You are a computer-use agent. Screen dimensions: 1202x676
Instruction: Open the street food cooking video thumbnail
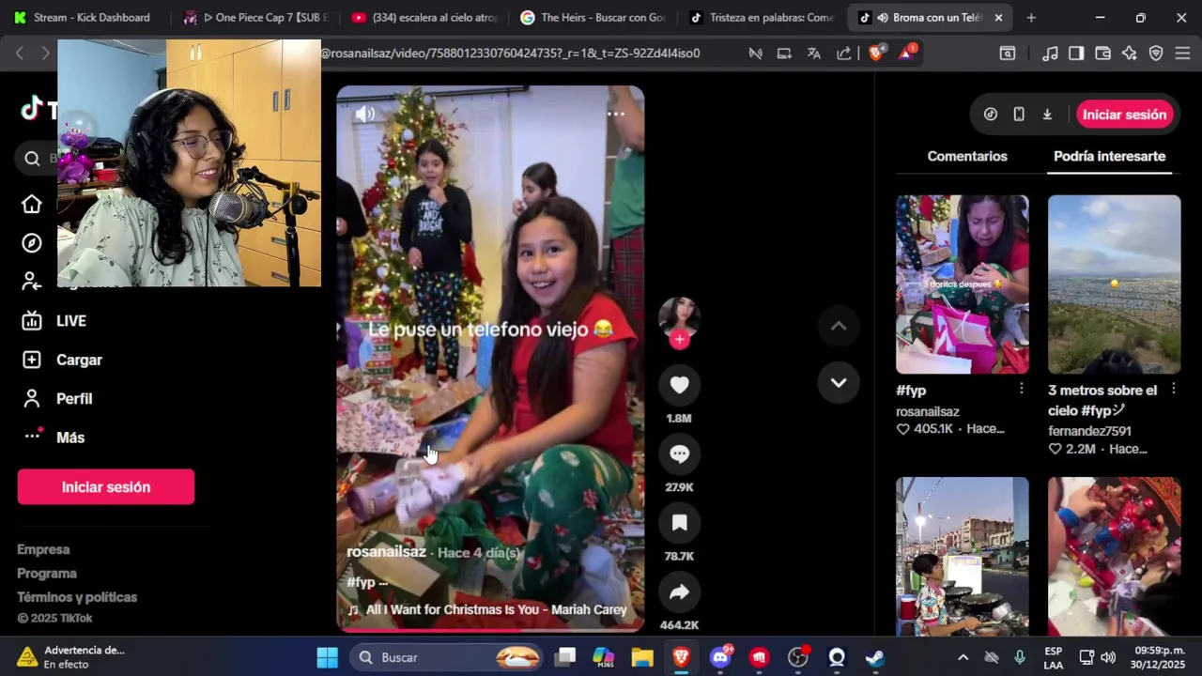pos(962,556)
